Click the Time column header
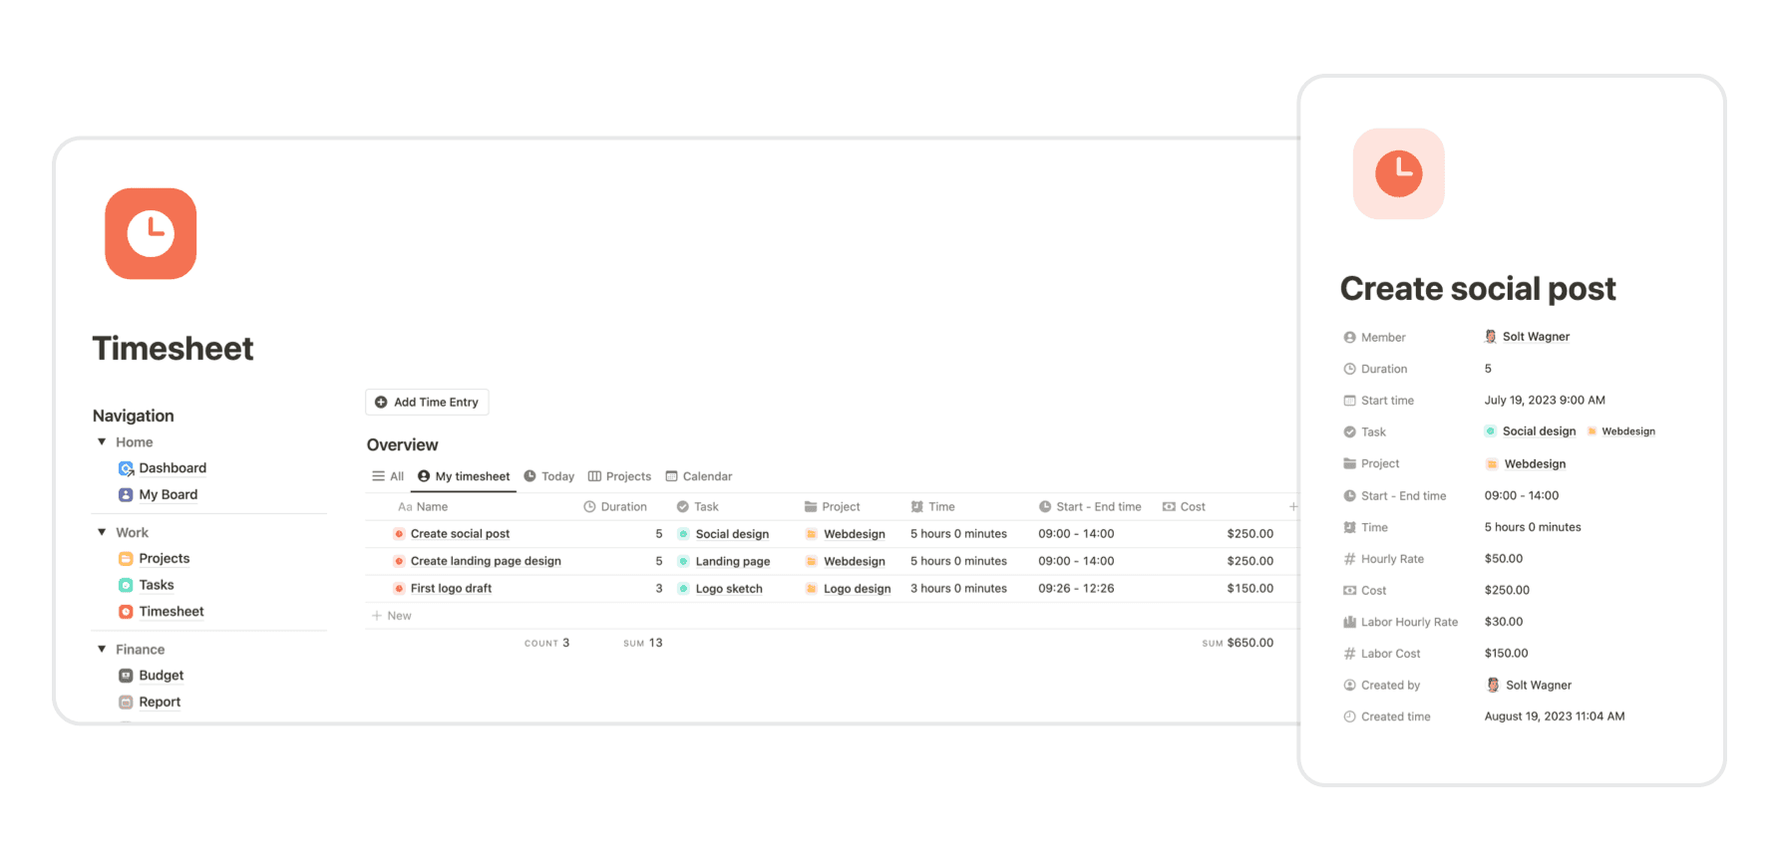 [x=933, y=507]
